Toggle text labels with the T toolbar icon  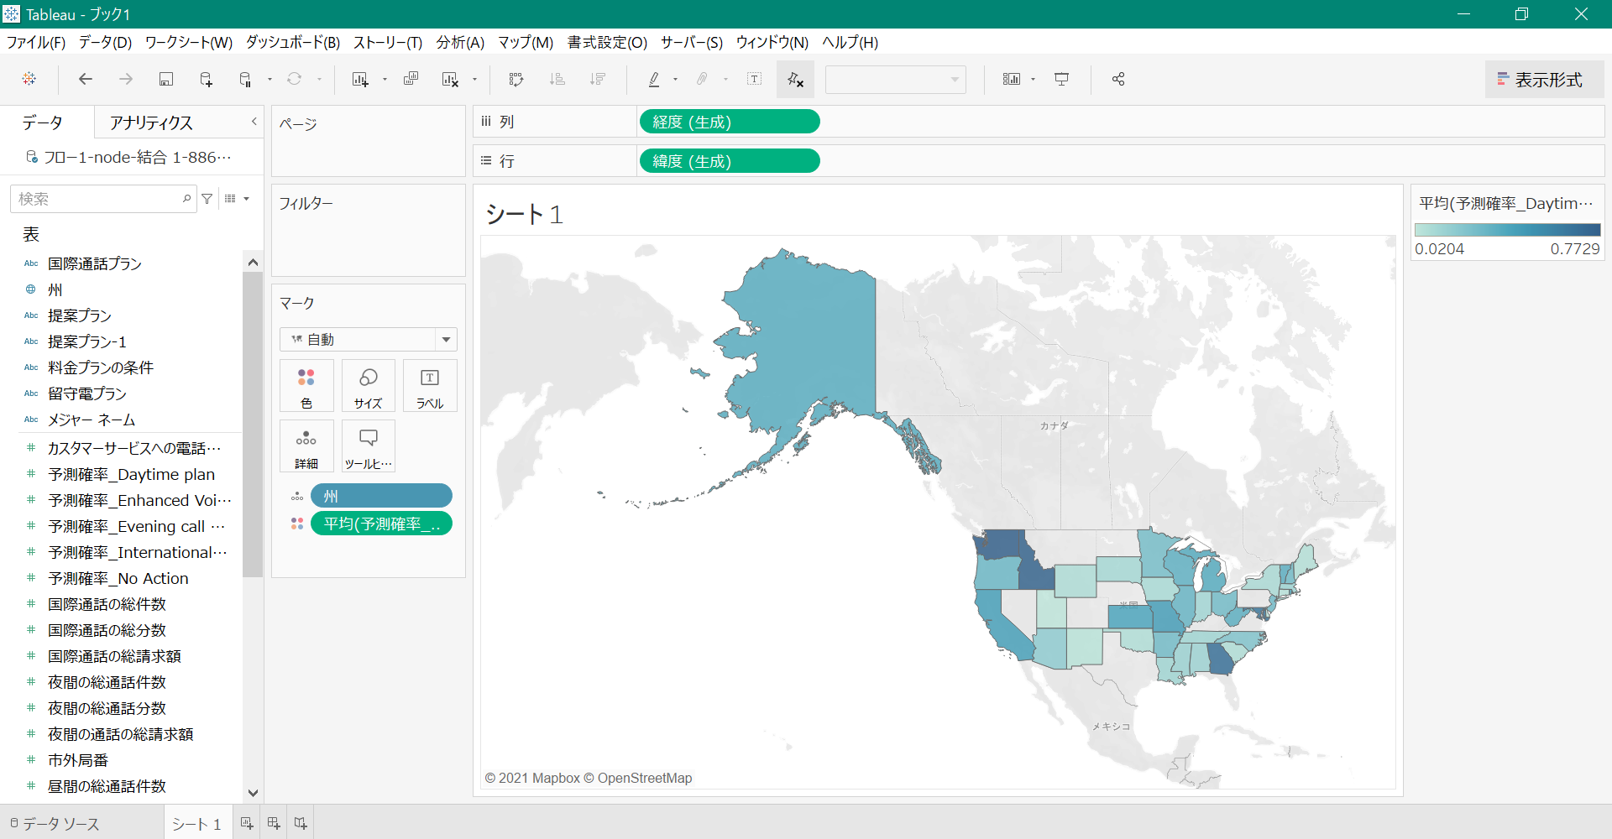click(754, 79)
